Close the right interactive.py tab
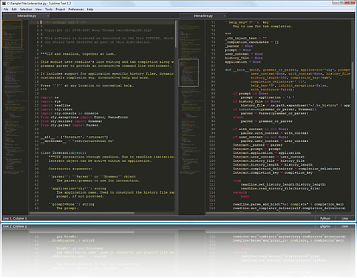This screenshot has height=278, width=357. [225, 16]
